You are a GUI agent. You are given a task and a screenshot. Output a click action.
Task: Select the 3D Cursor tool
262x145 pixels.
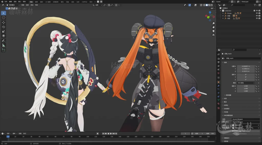4,18
